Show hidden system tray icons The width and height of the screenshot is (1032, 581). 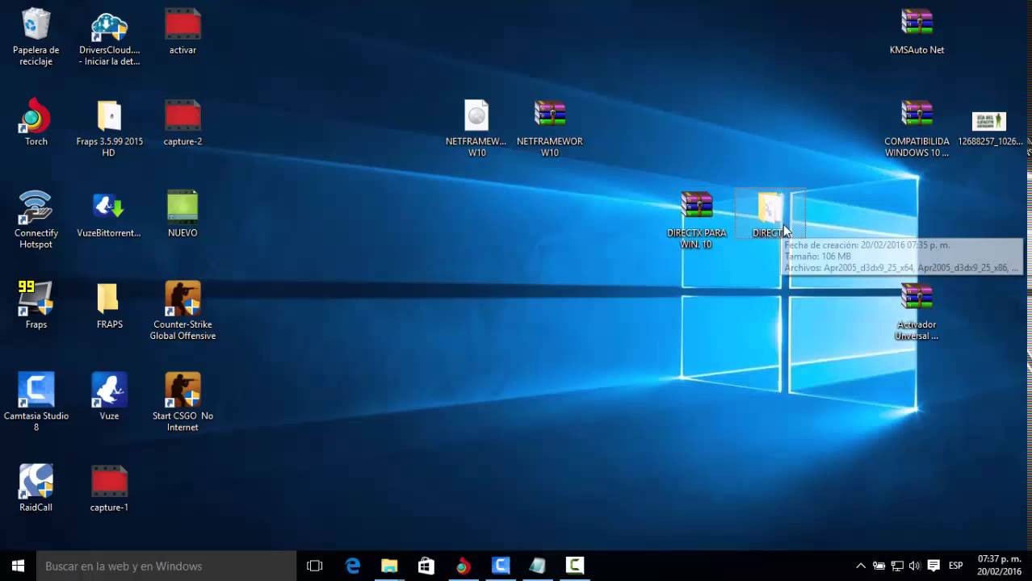pos(860,566)
